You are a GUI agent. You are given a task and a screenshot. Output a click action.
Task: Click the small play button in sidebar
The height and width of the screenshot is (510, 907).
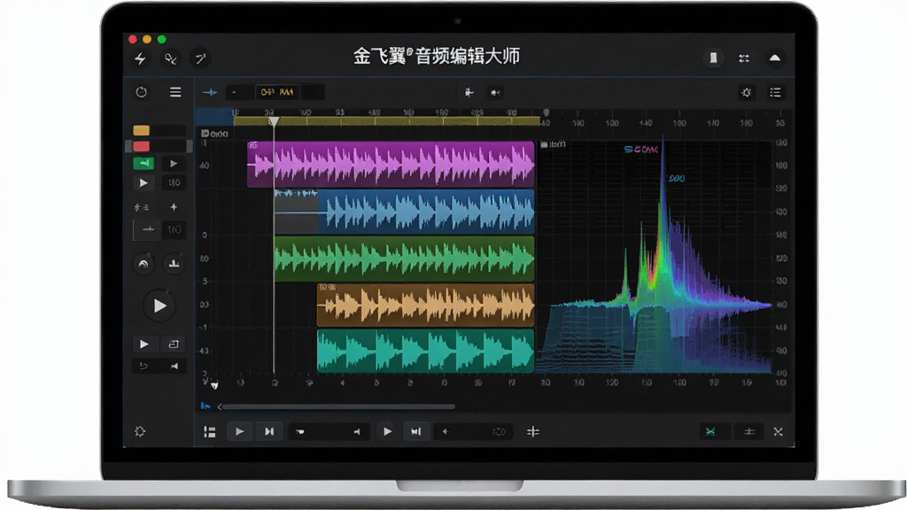(x=143, y=182)
